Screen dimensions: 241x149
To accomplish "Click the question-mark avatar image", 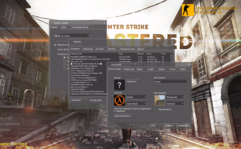I will [x=119, y=85].
